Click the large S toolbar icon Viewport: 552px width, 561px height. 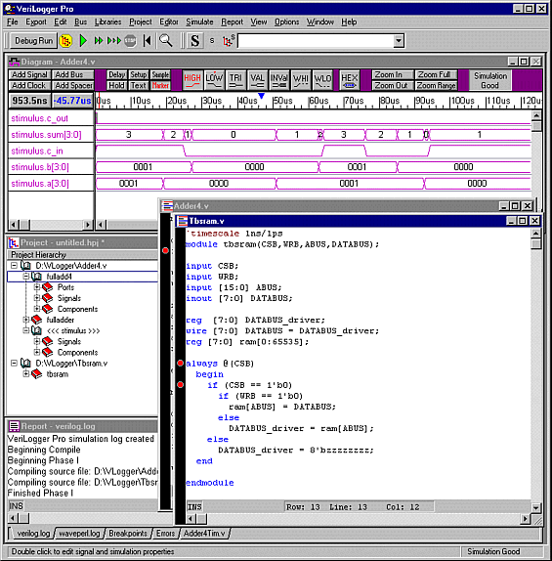point(195,41)
